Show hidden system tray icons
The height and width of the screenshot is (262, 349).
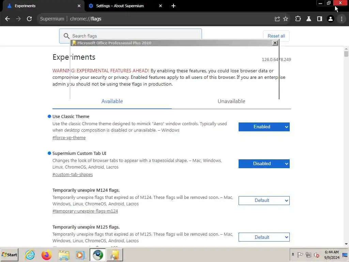point(293,254)
